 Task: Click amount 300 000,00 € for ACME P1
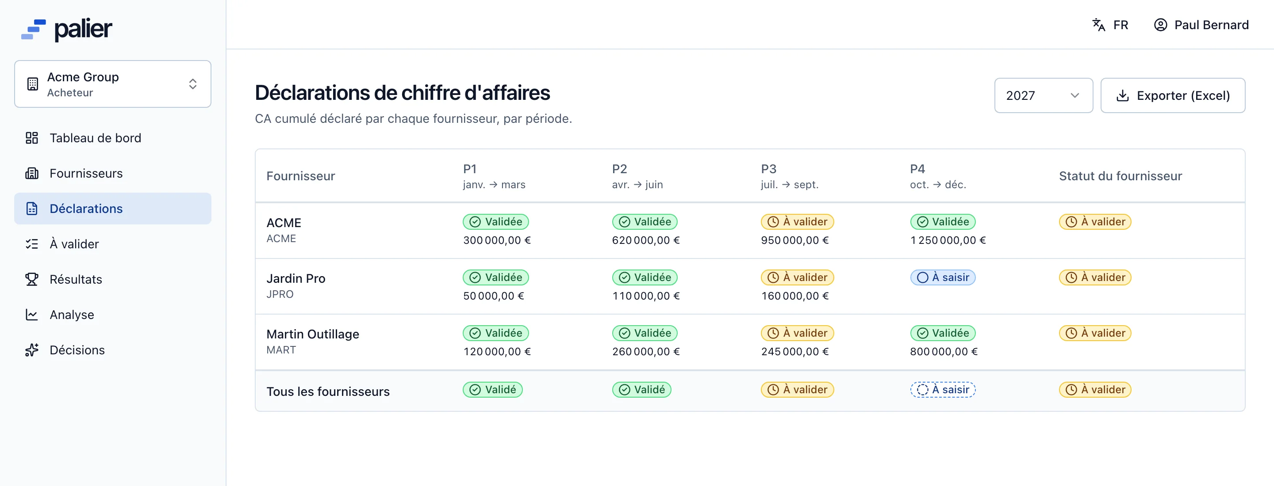(496, 240)
